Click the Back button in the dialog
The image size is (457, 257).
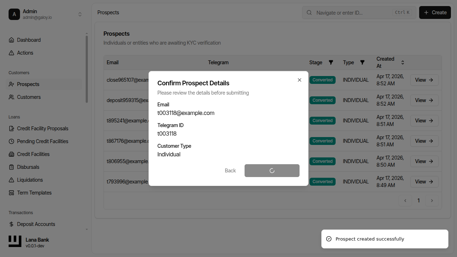[x=230, y=171]
